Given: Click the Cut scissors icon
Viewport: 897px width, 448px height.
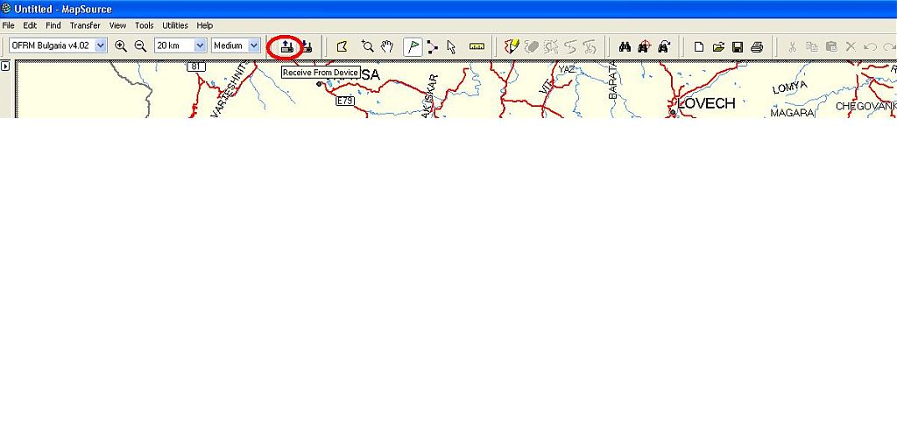Looking at the screenshot, I should click(792, 47).
